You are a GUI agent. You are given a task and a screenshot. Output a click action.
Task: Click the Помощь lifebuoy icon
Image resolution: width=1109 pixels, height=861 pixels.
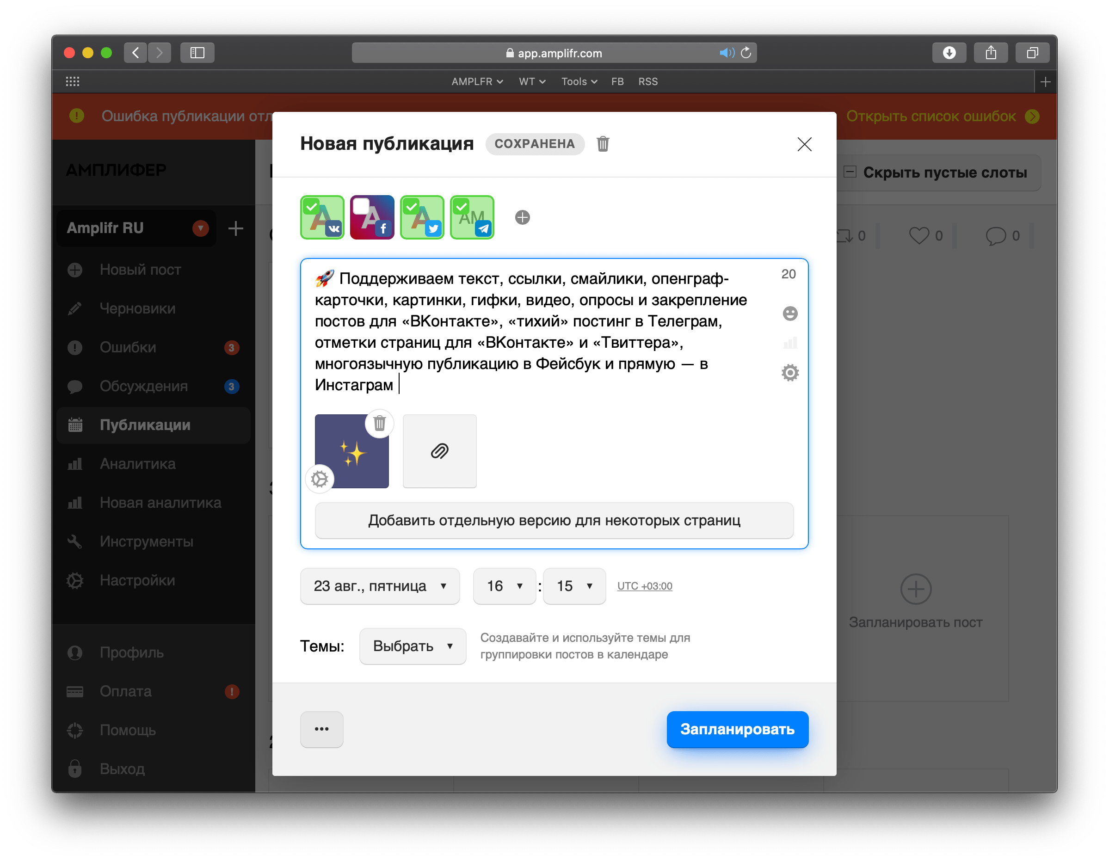point(74,730)
